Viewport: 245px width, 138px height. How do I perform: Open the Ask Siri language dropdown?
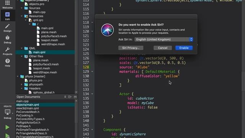[163, 39]
